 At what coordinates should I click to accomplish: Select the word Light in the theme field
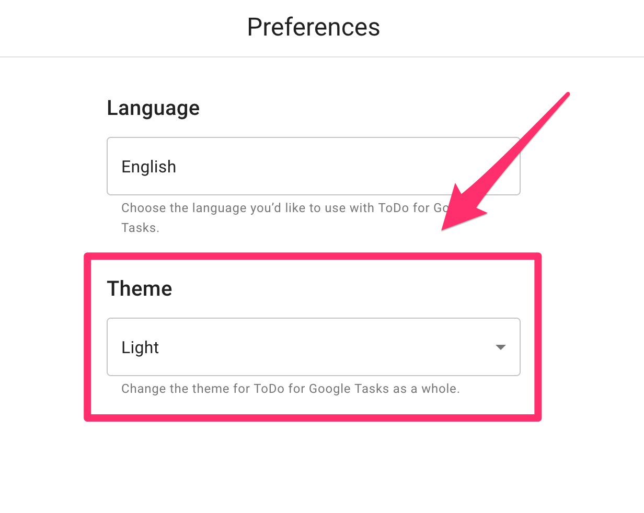140,346
